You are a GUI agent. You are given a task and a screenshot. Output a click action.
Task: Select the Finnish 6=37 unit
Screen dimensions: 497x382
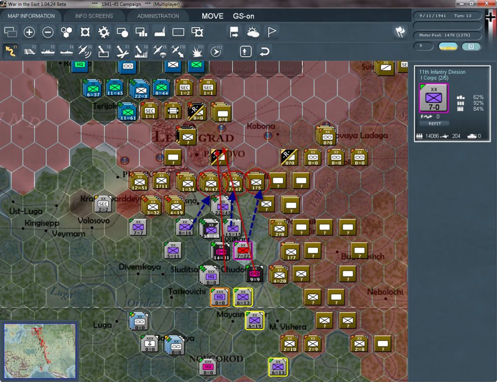click(93, 88)
